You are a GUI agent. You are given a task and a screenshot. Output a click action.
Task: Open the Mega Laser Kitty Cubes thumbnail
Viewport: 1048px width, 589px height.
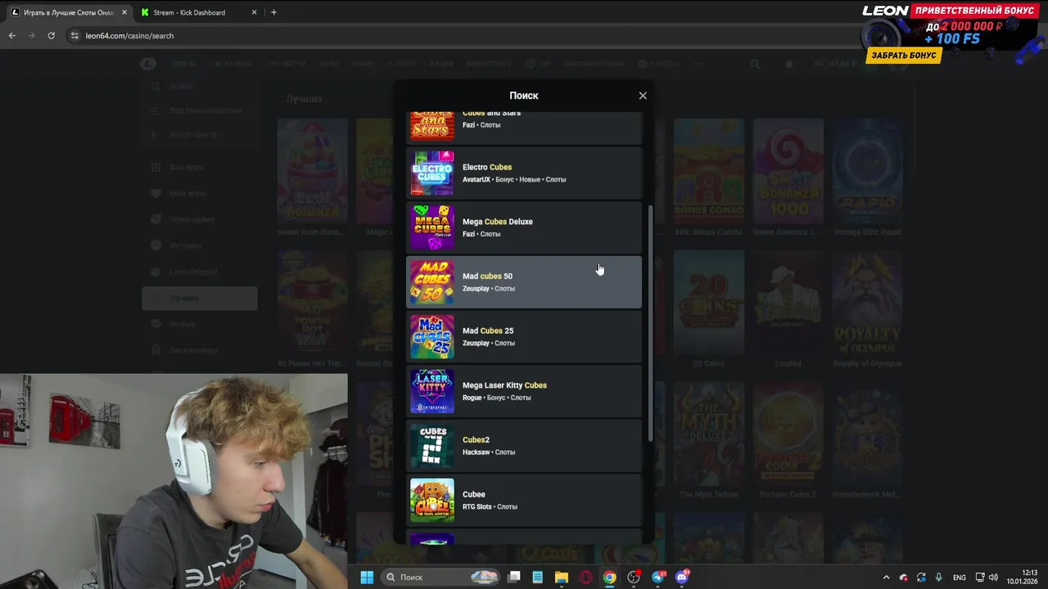[432, 391]
